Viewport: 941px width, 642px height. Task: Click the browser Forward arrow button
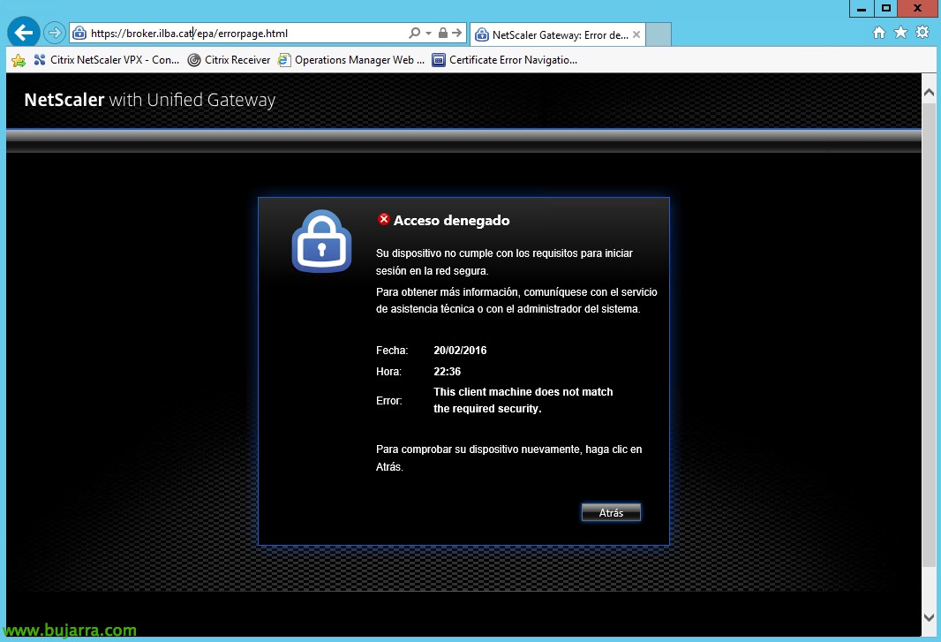(54, 33)
